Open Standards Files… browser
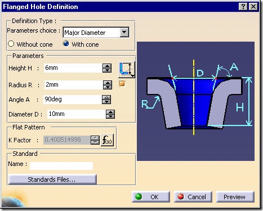This screenshot has width=263, height=211. [52, 179]
